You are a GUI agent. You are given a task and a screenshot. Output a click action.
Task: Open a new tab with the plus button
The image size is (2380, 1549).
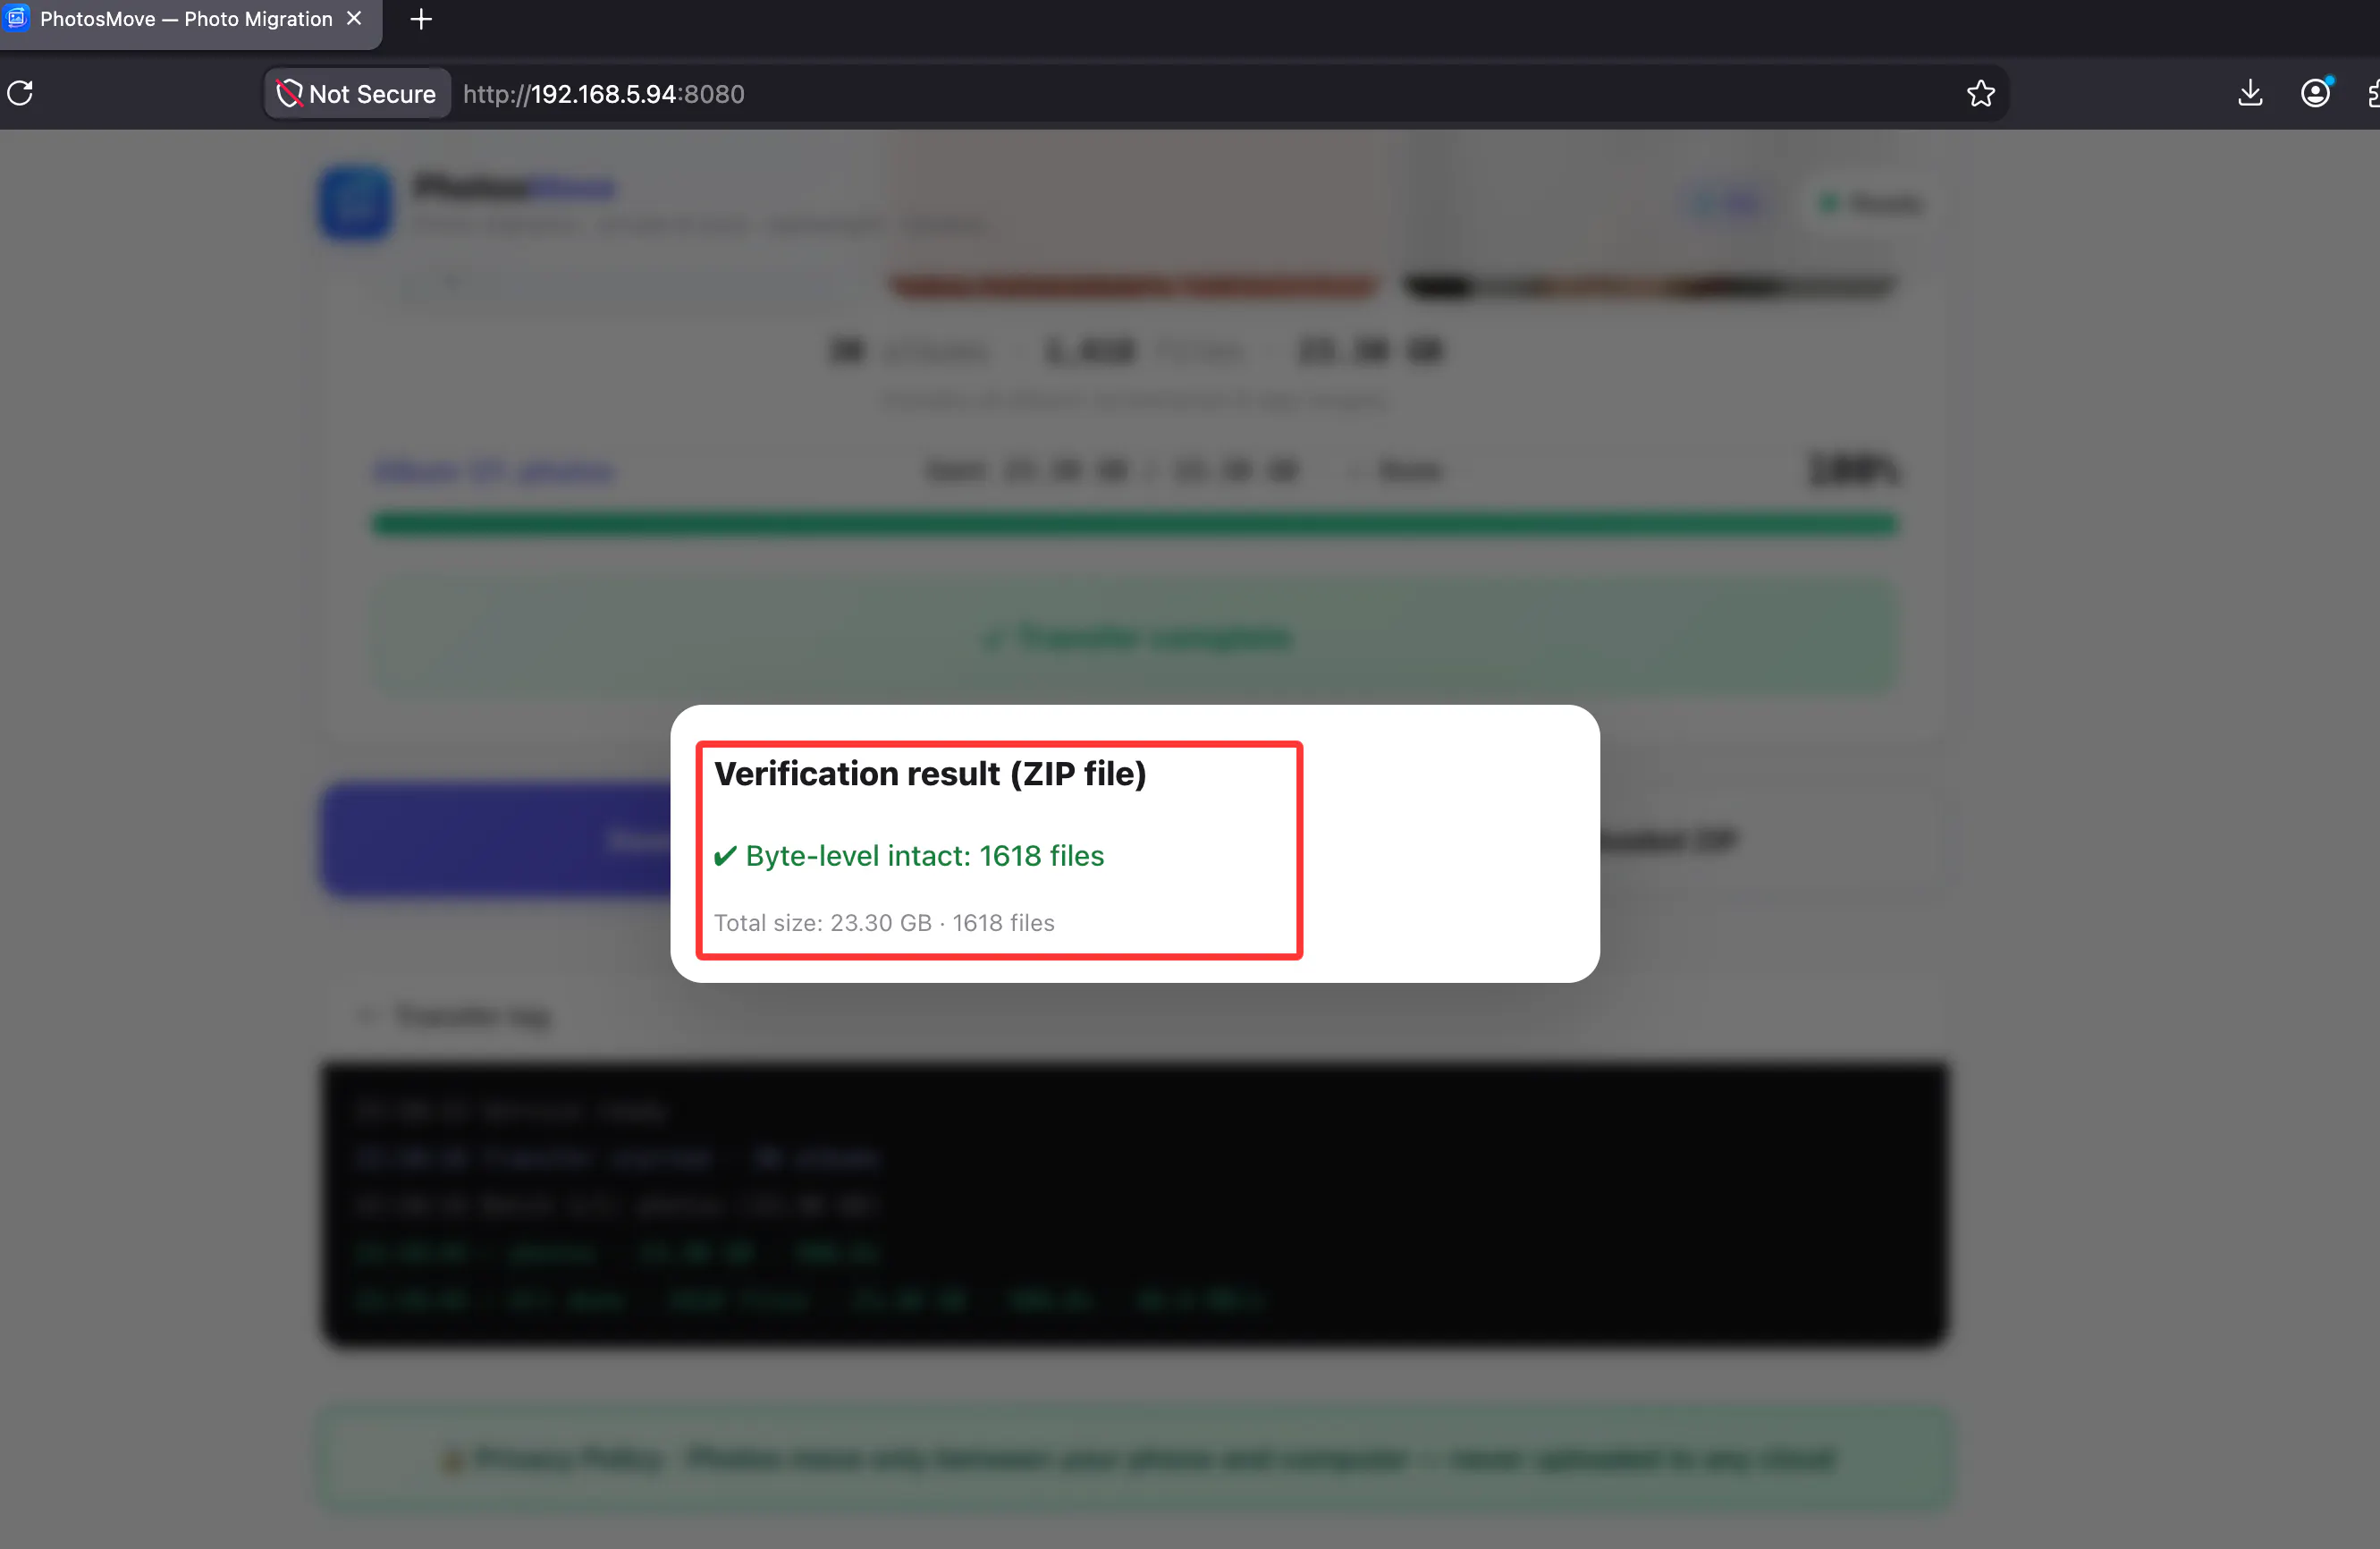click(421, 19)
